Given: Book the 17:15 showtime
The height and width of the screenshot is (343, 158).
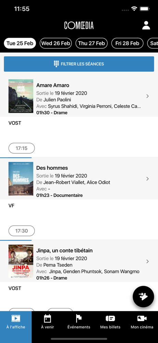Looking at the screenshot, I should point(22,148).
